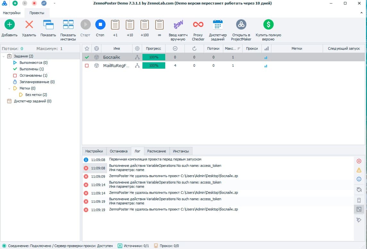Click the Макс... column header
367x249 pixels.
(232, 48)
